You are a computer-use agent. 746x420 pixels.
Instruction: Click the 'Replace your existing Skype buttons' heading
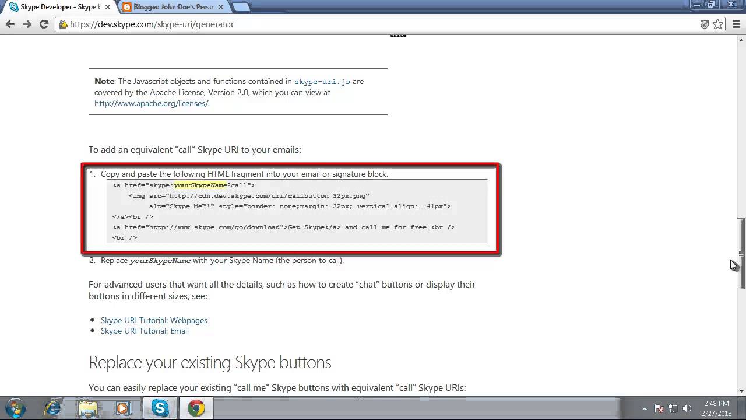coord(210,362)
